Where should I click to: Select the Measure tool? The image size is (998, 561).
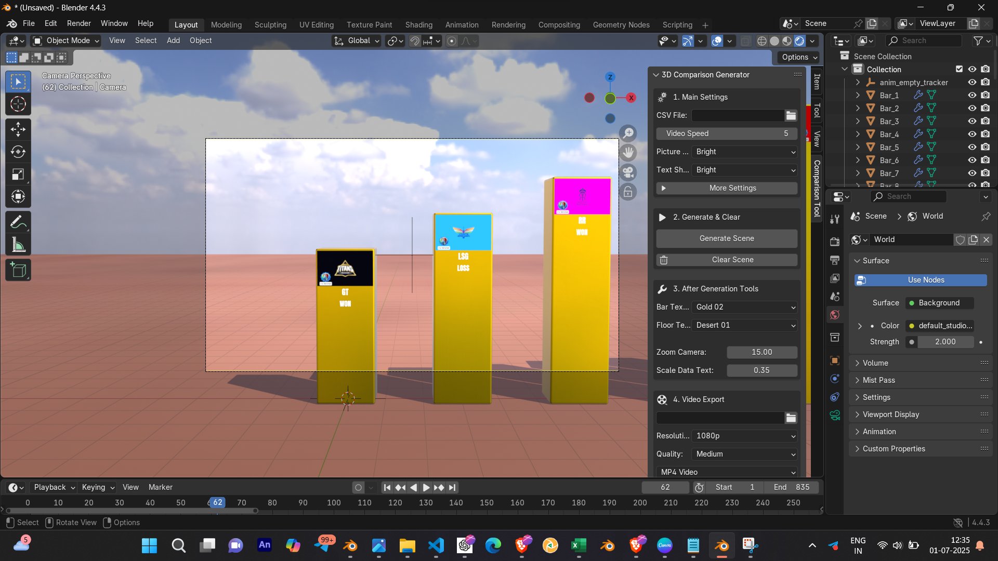18,244
